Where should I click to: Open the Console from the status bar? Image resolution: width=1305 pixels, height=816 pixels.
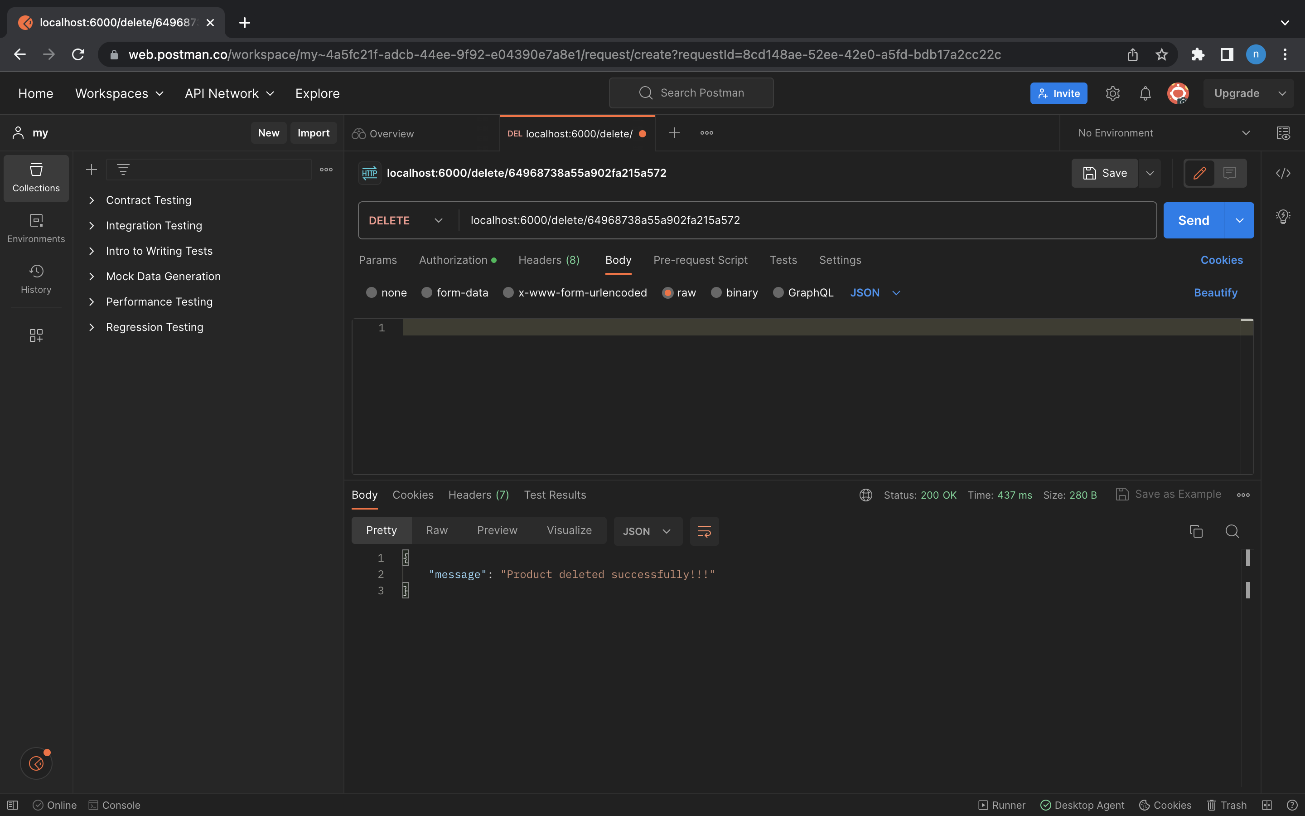point(114,805)
